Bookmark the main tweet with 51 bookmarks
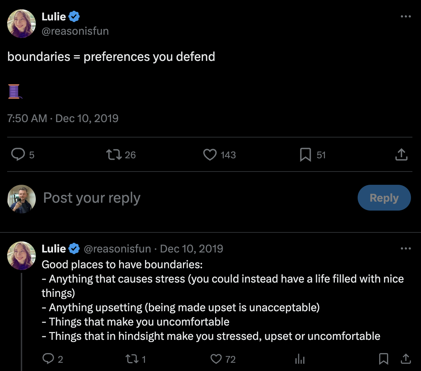421x371 pixels. pos(305,155)
